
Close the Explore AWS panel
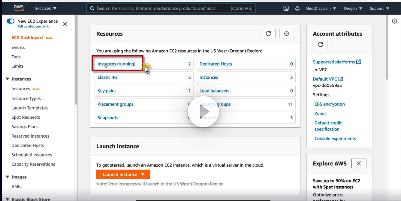(359, 163)
